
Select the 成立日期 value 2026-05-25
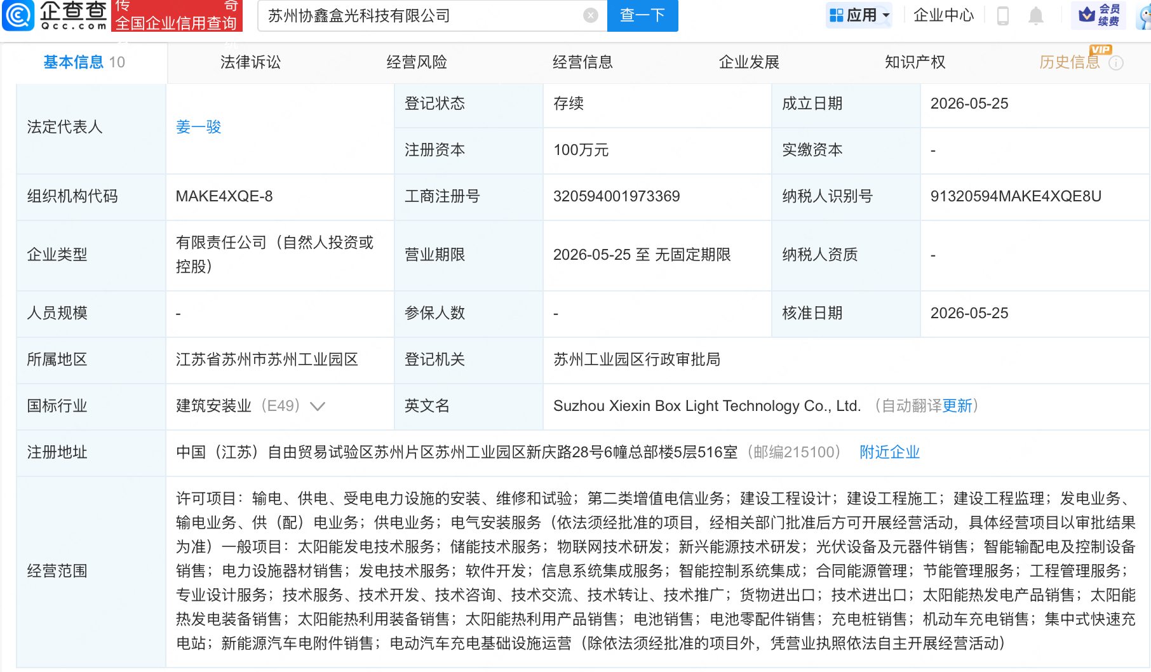[969, 104]
